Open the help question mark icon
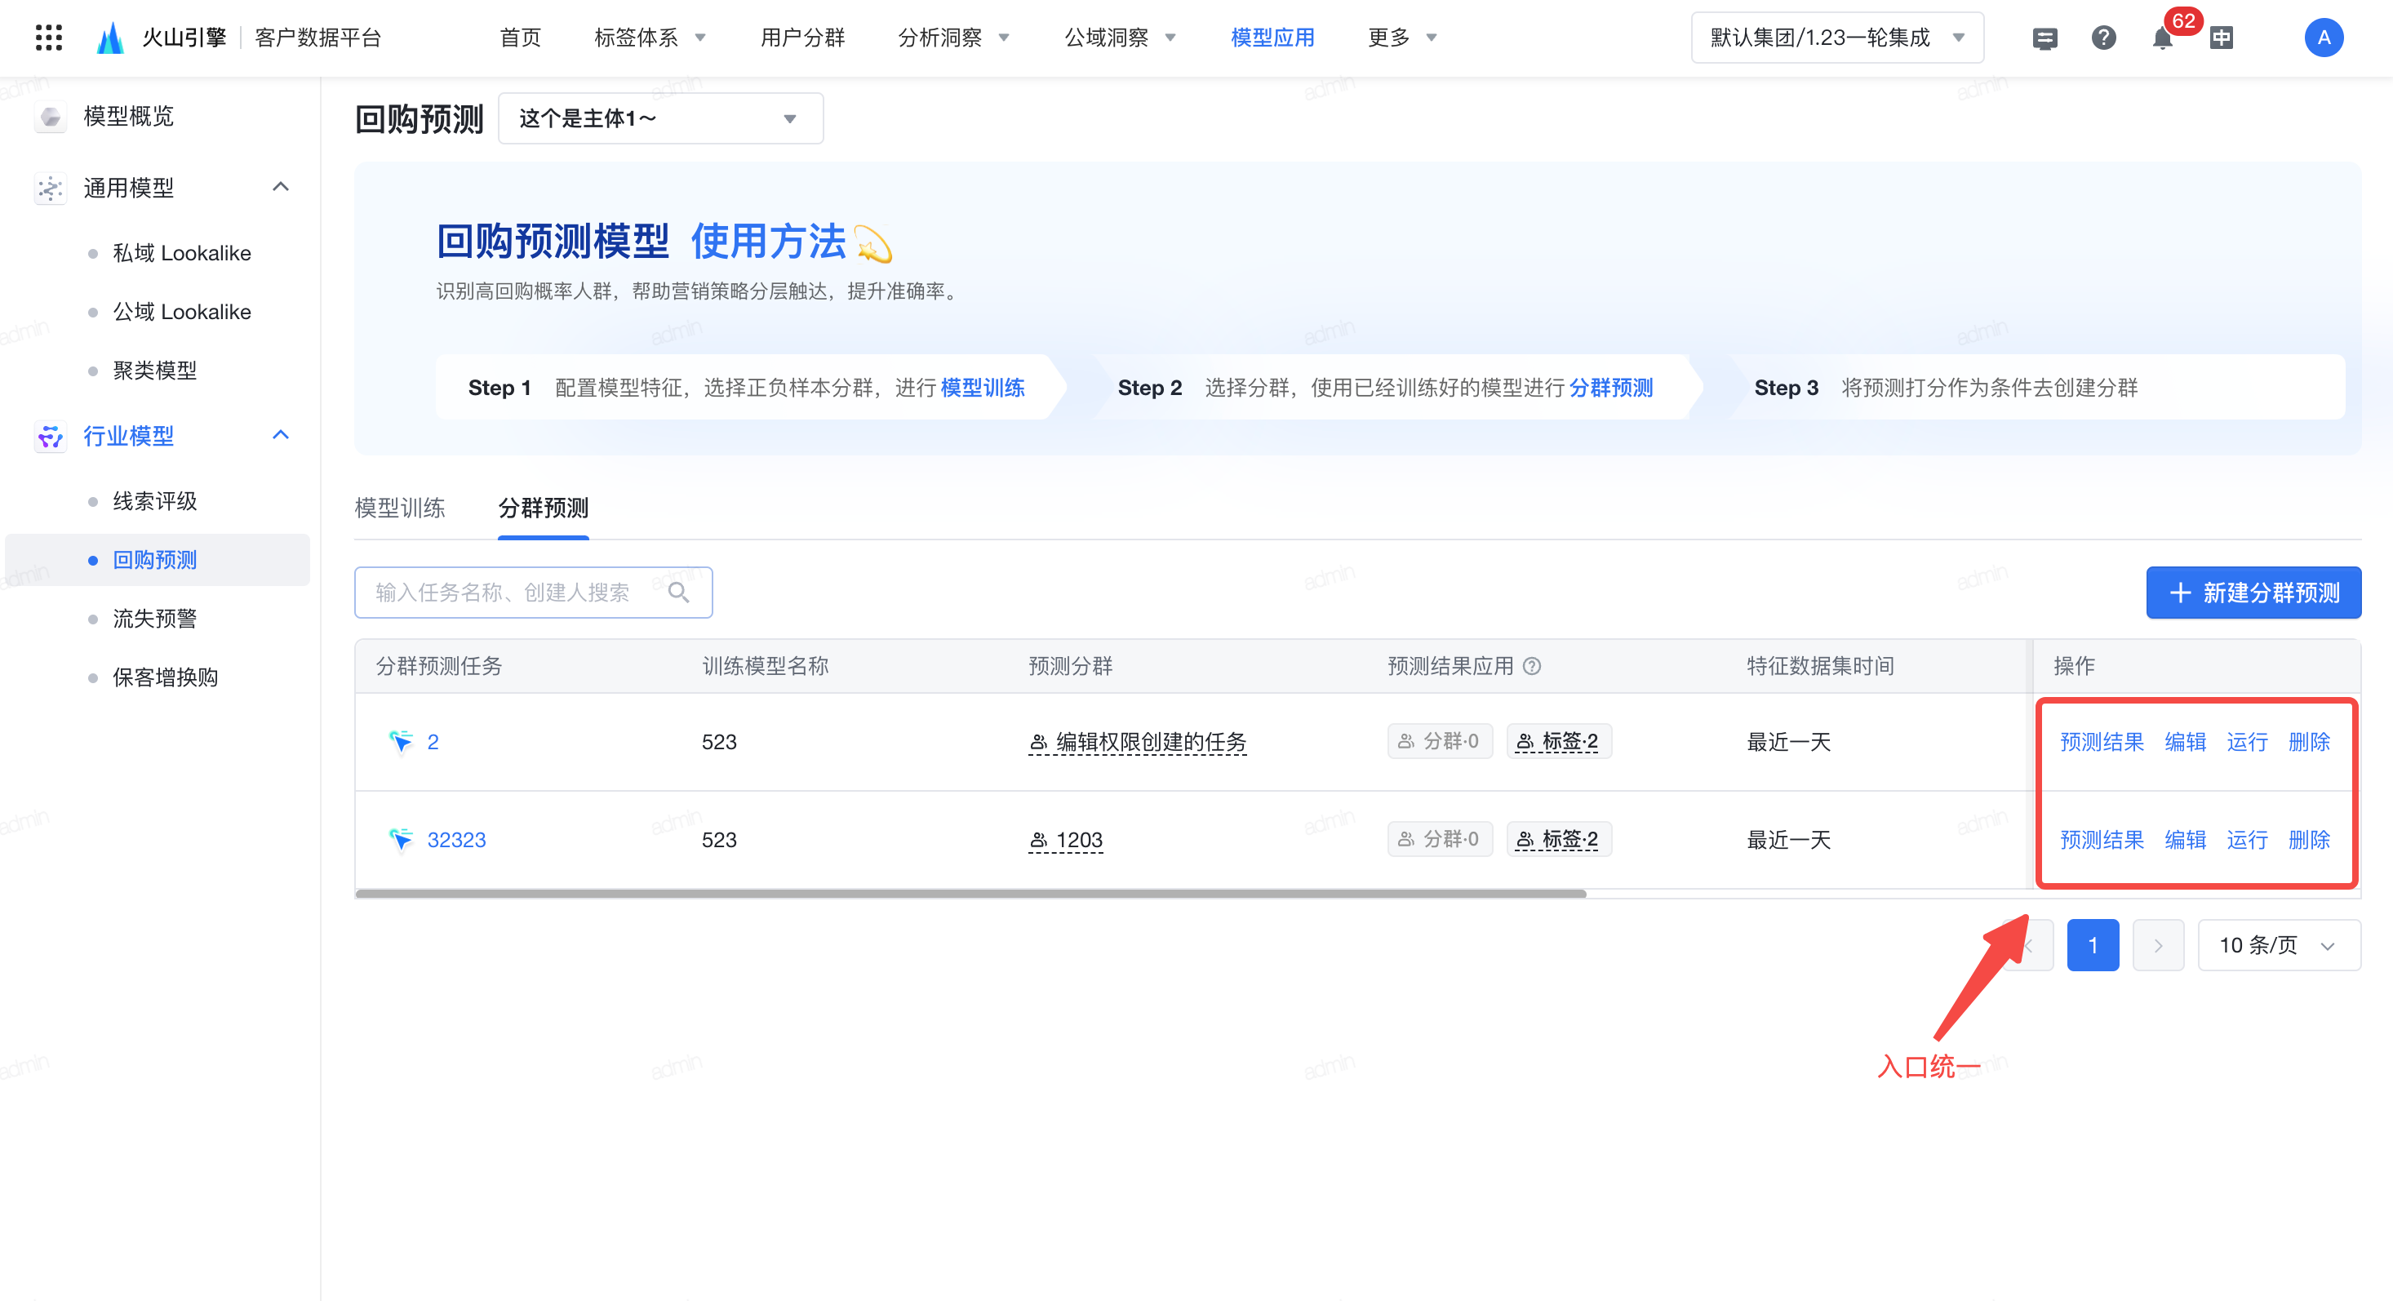Image resolution: width=2393 pixels, height=1301 pixels. coord(2103,38)
